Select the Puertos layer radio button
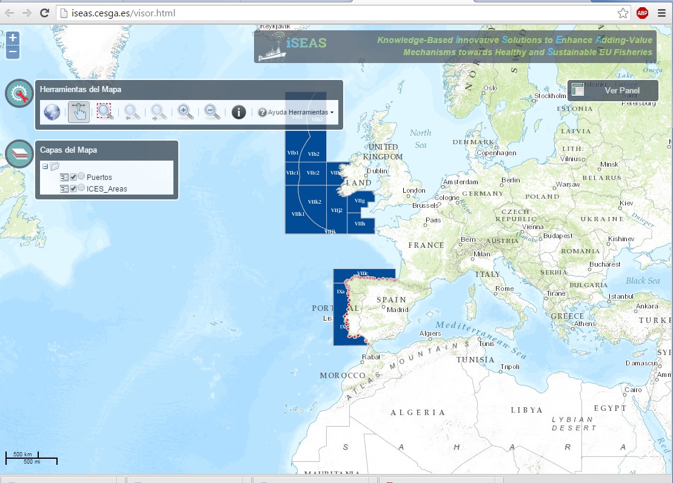The width and height of the screenshot is (673, 483). pos(81,176)
